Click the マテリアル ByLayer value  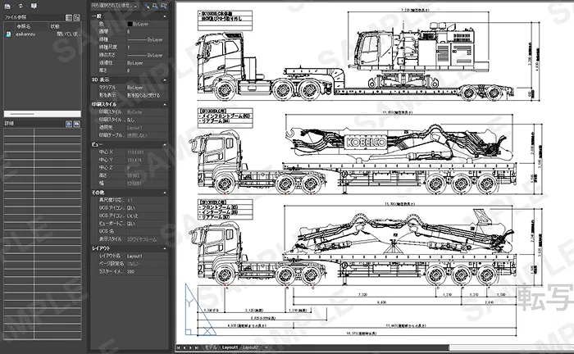pos(147,88)
